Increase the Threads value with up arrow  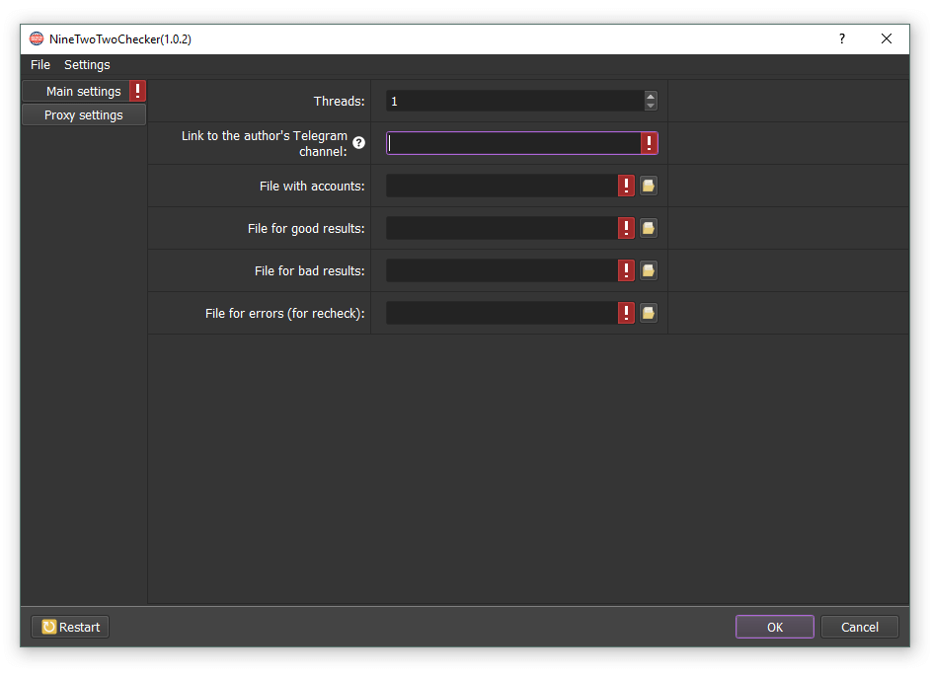point(651,97)
